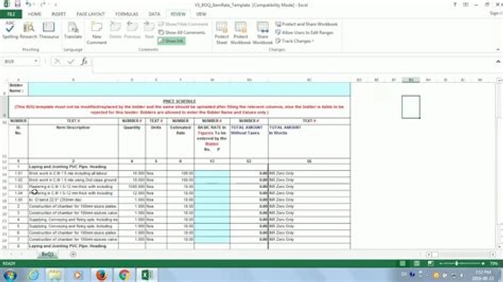The height and width of the screenshot is (282, 503).
Task: Click the Protect Workbook icon
Action: (x=240, y=33)
